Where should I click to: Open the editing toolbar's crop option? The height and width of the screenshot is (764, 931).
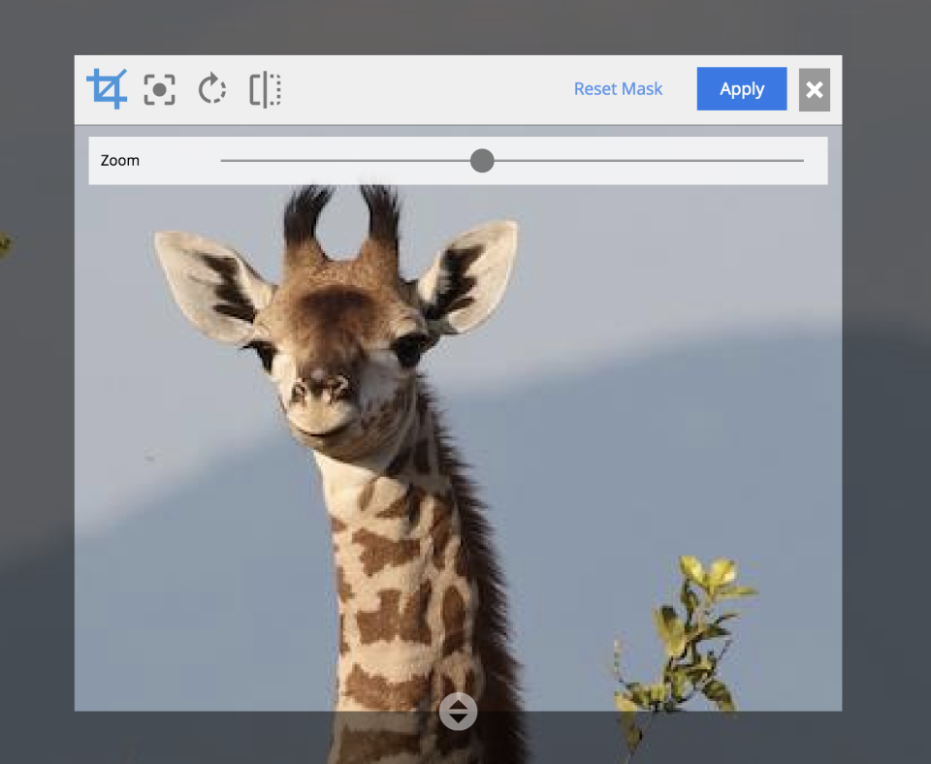107,88
